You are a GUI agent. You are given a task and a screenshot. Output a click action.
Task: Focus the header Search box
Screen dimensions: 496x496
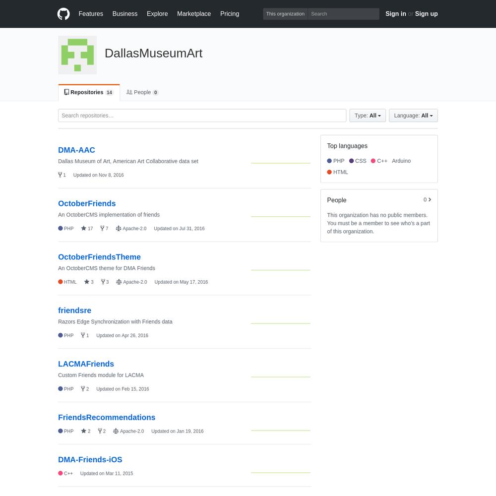344,14
